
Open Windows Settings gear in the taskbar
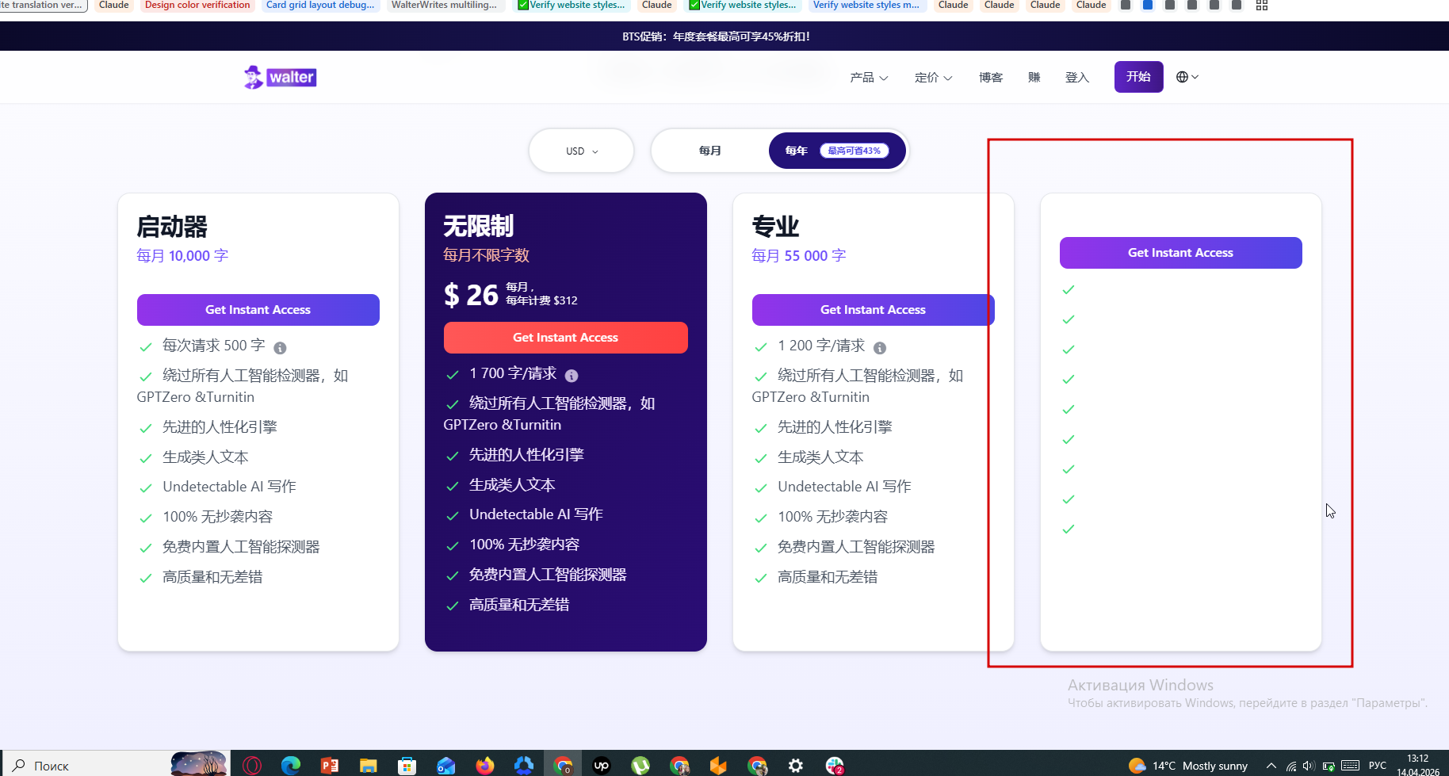pyautogui.click(x=796, y=765)
